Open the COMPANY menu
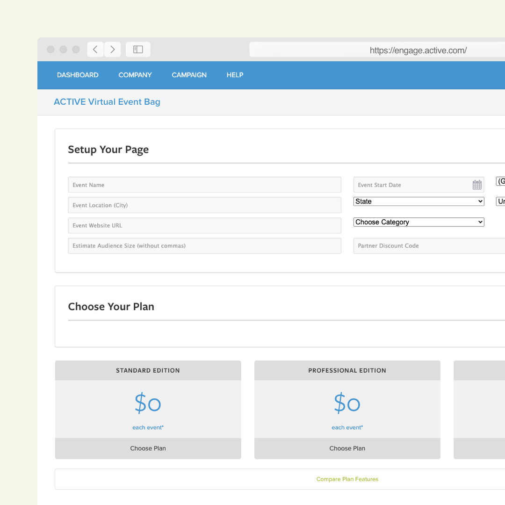The width and height of the screenshot is (505, 505). pyautogui.click(x=135, y=75)
